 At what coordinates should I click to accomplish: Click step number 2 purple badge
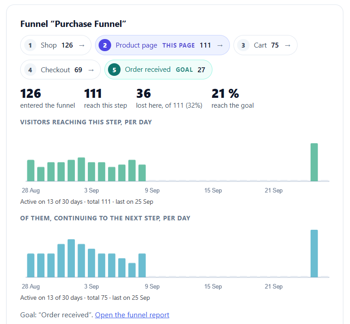pyautogui.click(x=105, y=45)
